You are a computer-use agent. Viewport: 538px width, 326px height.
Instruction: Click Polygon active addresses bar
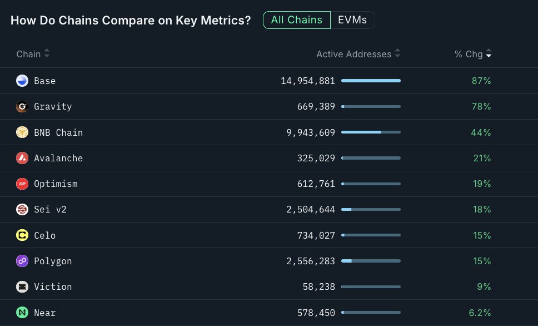coord(371,261)
